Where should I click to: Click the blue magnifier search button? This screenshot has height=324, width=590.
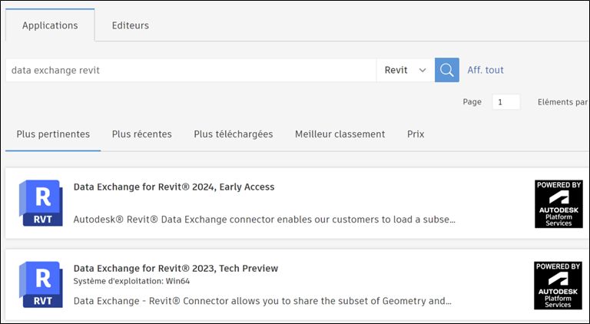(x=446, y=70)
